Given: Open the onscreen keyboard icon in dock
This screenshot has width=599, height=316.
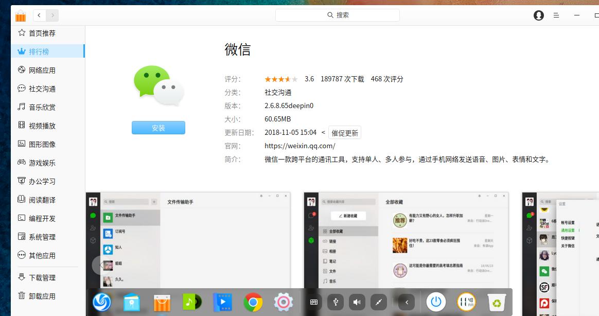Looking at the screenshot, I should pyautogui.click(x=313, y=302).
